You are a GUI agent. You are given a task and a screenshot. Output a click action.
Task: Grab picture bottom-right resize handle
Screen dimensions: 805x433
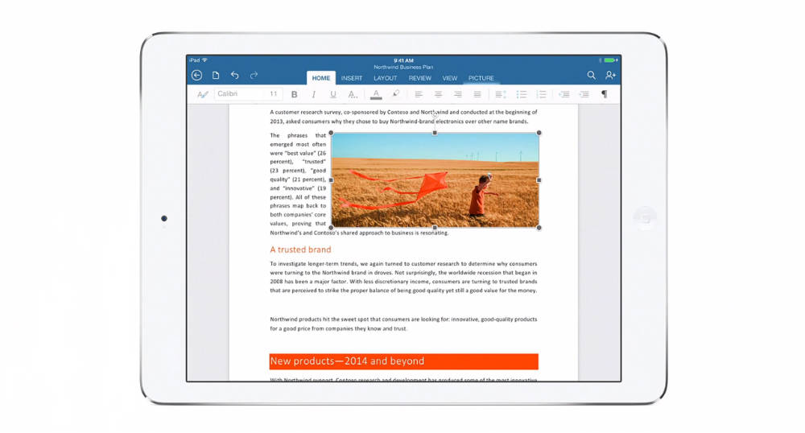539,227
